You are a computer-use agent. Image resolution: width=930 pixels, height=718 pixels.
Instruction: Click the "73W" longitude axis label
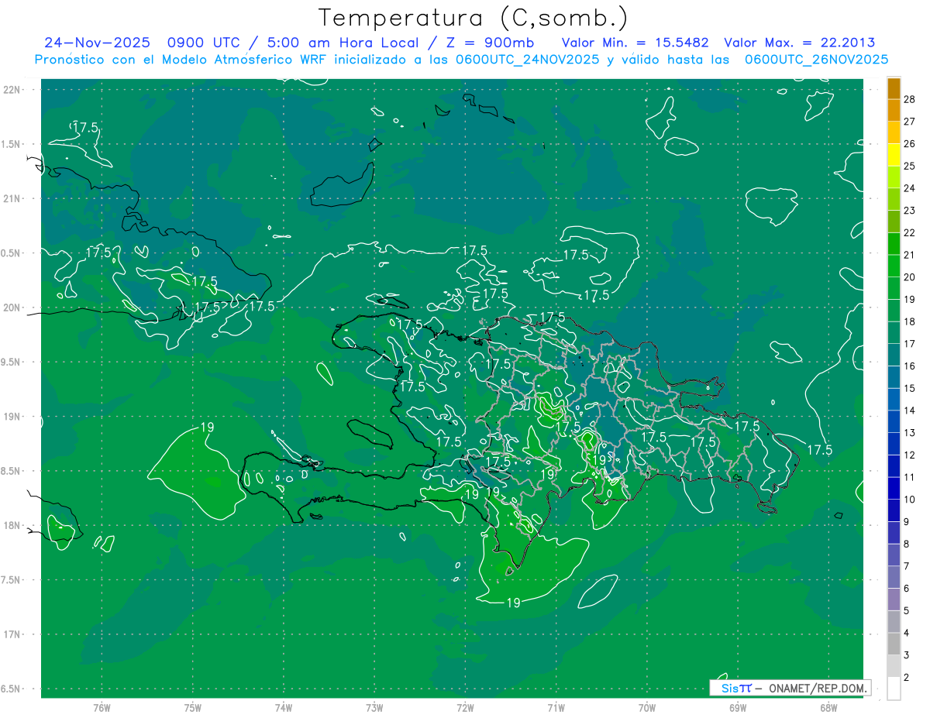[374, 709]
